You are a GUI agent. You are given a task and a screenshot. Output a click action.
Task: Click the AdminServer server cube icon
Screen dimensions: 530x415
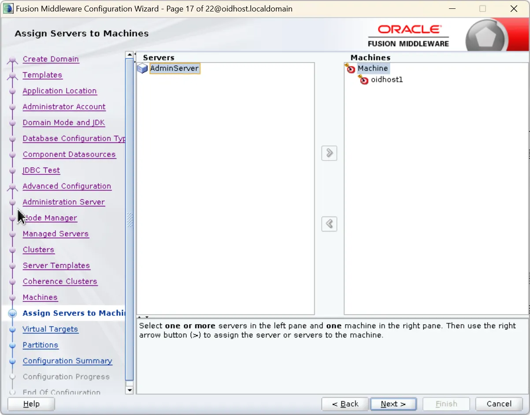[142, 68]
